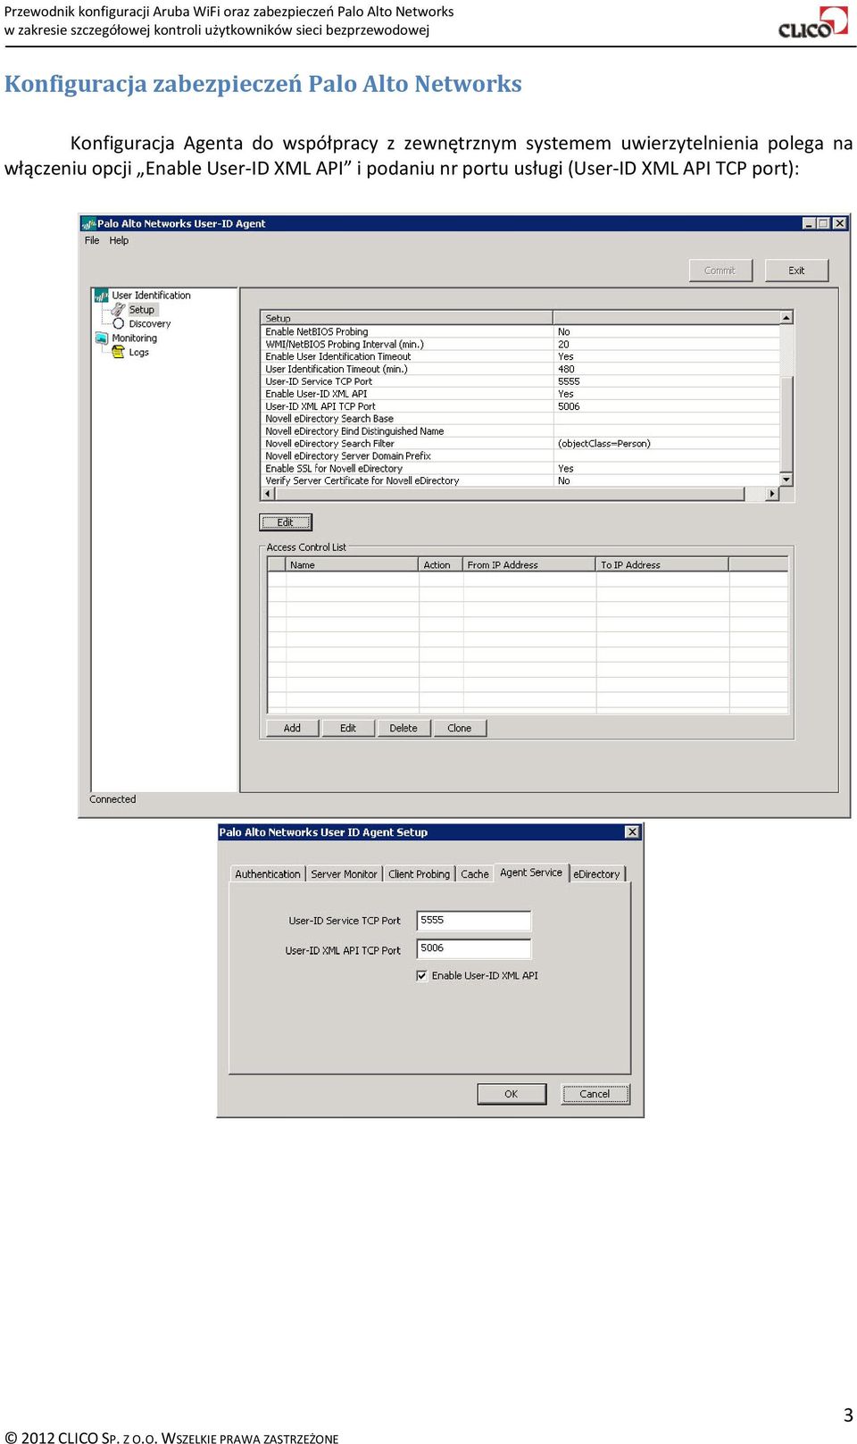Viewport: 857px width, 1444px height.
Task: Select Verify Server Certificate row
Action: click(520, 481)
